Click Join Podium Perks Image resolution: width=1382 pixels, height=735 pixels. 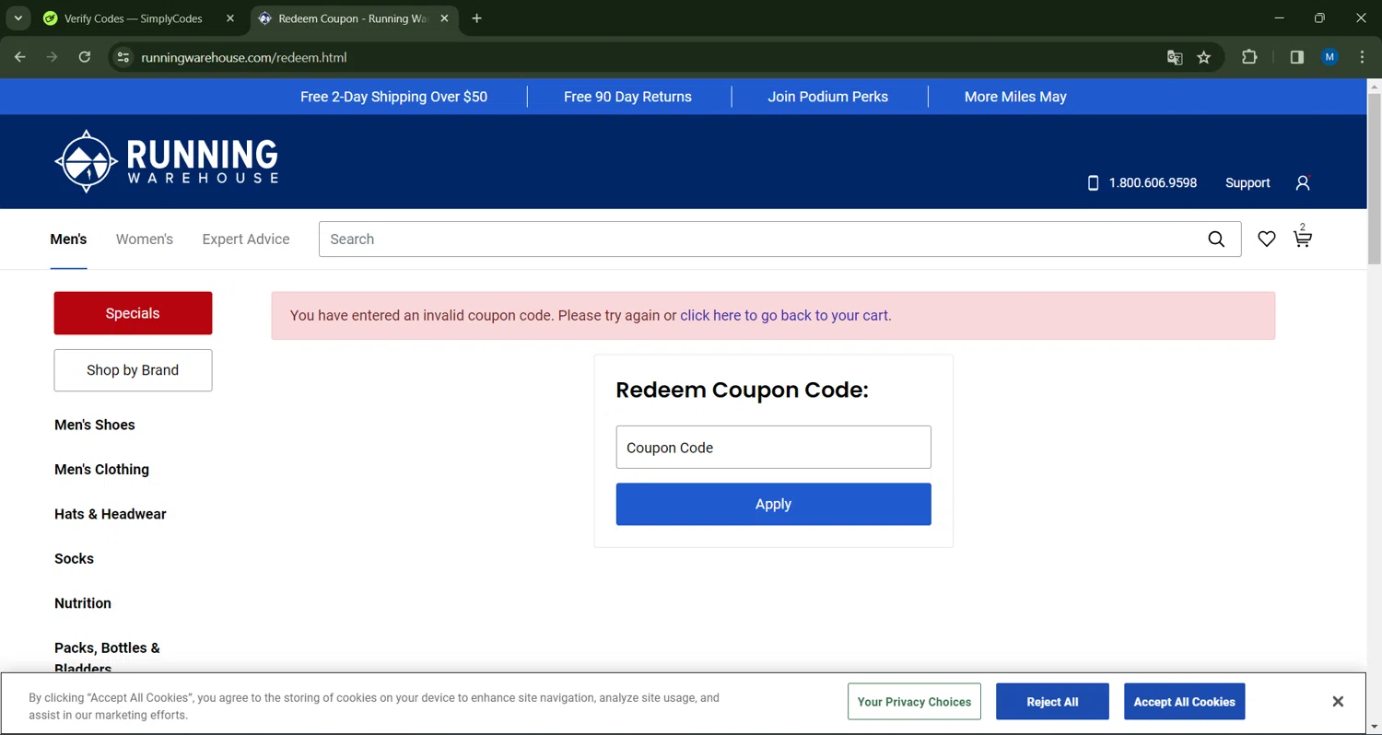[828, 97]
